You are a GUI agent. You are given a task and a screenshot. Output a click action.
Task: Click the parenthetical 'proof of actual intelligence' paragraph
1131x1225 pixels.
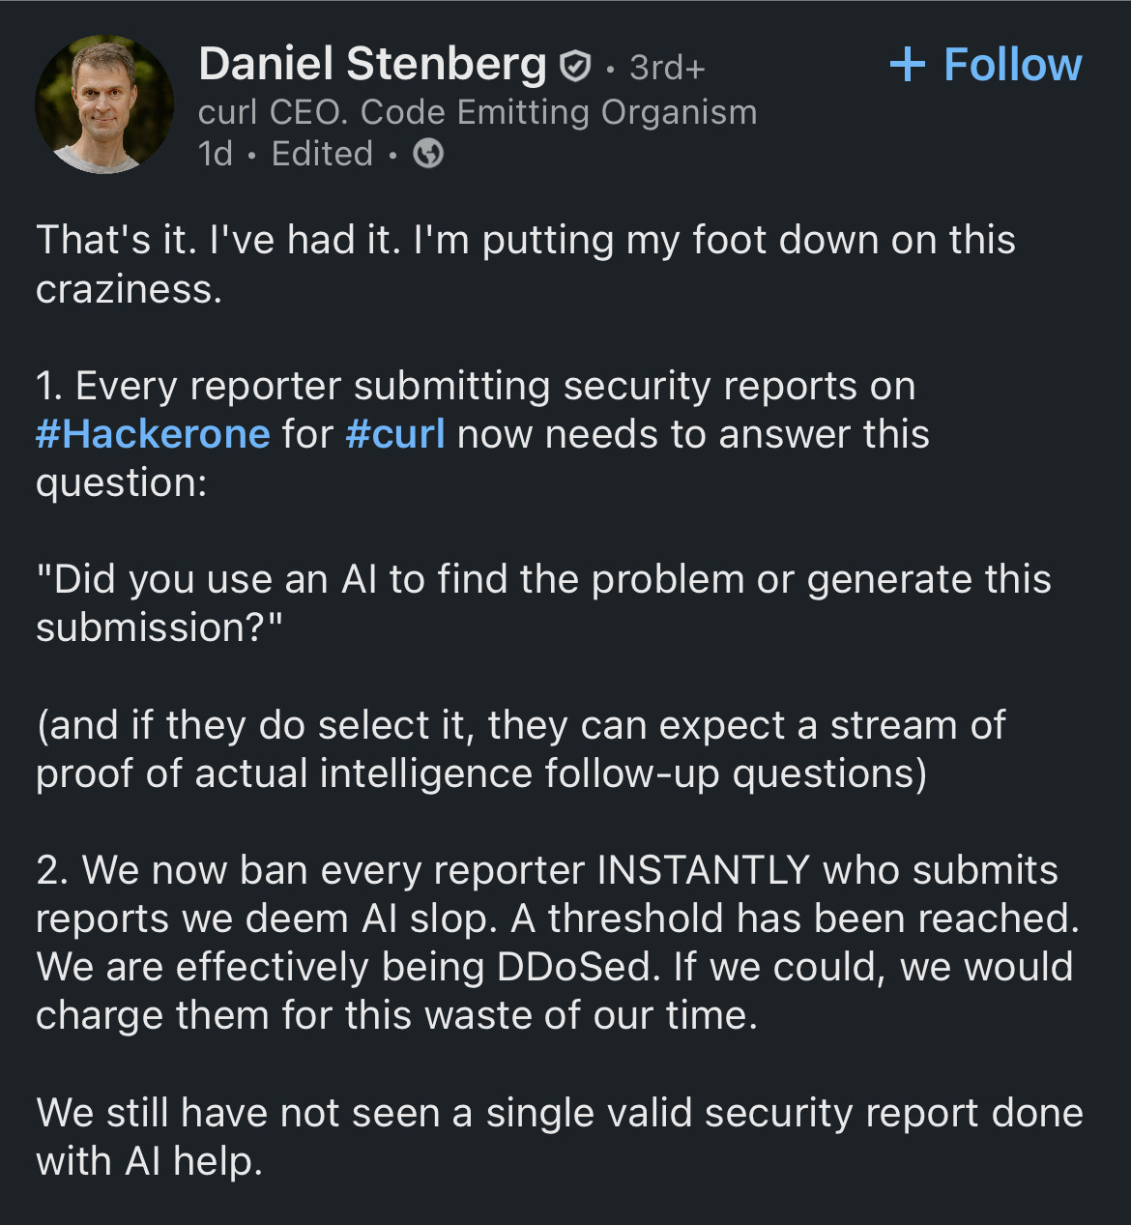pyautogui.click(x=521, y=749)
